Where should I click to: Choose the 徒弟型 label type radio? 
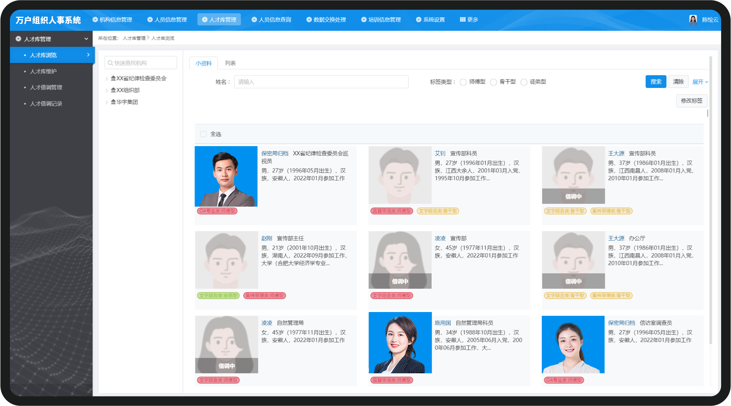point(524,82)
